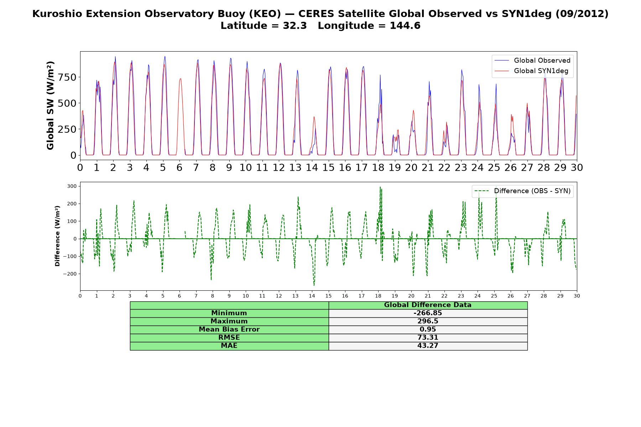This screenshot has width=641, height=427.
Task: Click the Global SYN1deg legend entry
Action: [531, 71]
